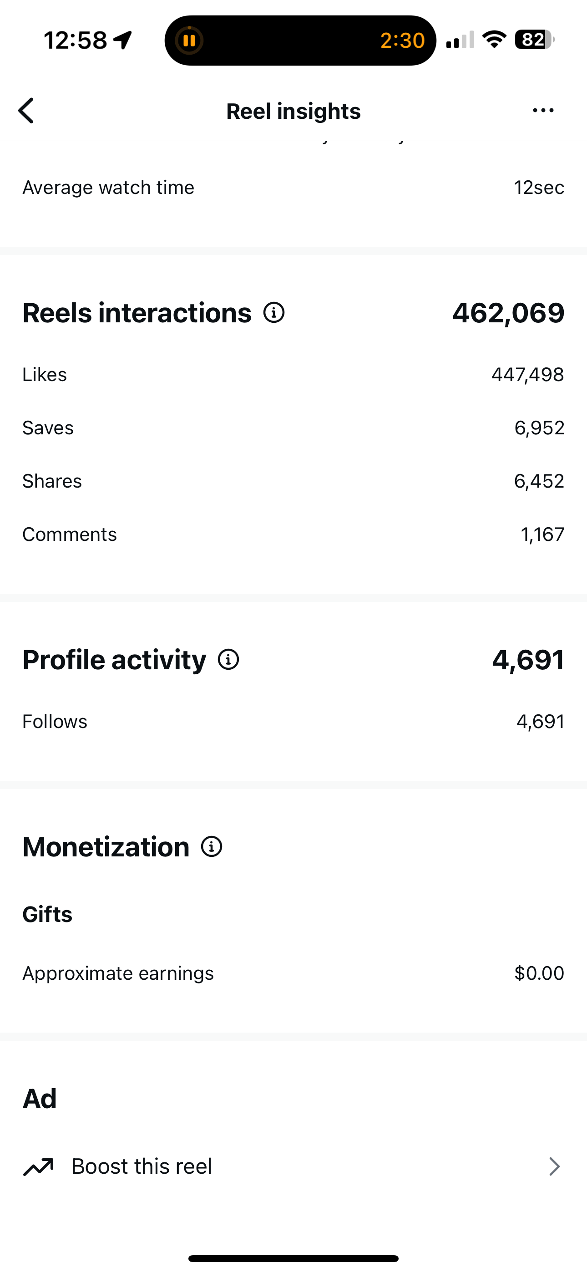
Task: Tap the pause timer icon in Dynamic Island
Action: click(189, 41)
